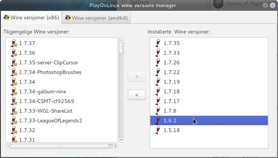
Task: Click wine glass icon beside installed 1.7.35
Action: [x=158, y=43]
